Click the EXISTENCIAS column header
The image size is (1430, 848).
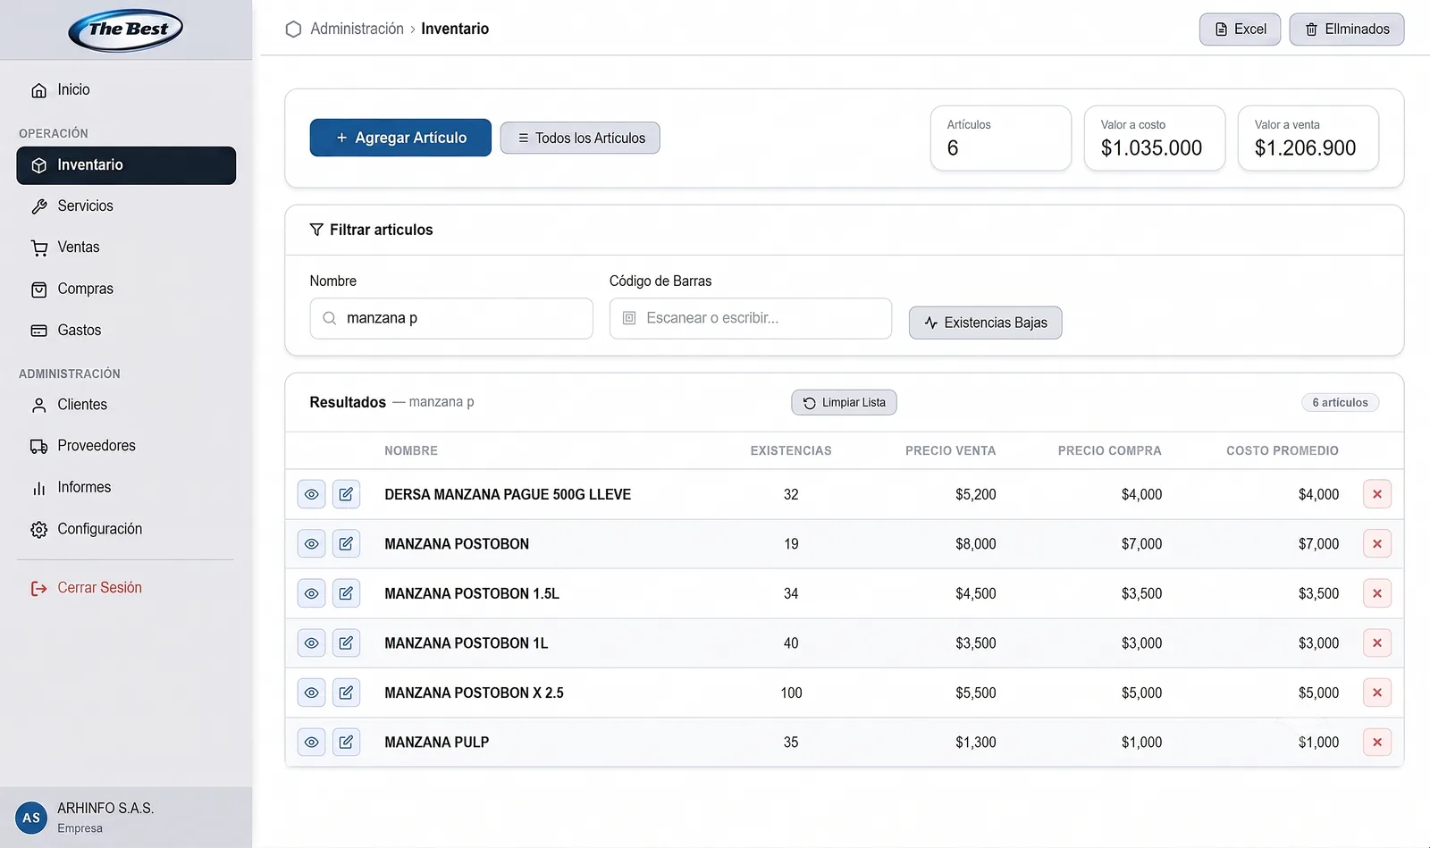coord(791,450)
